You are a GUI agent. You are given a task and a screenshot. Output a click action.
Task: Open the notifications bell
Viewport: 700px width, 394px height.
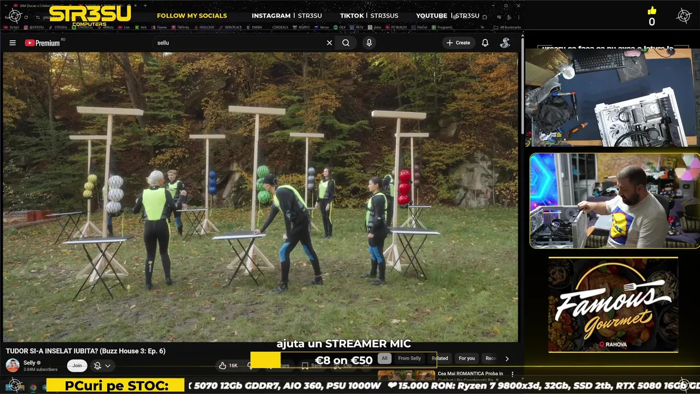tap(485, 43)
